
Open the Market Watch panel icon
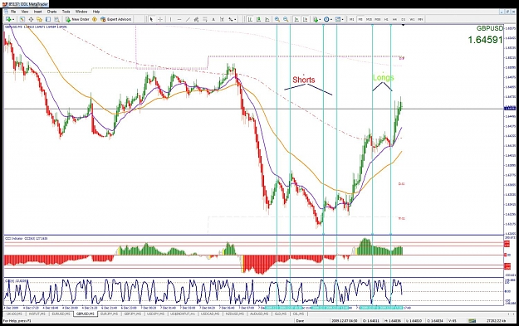[x=22, y=20]
